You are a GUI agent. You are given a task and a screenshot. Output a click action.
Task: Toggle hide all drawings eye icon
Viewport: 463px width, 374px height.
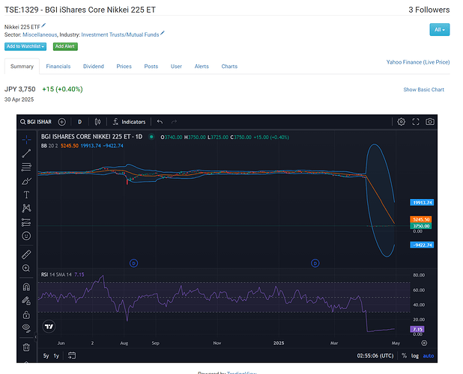(27, 328)
